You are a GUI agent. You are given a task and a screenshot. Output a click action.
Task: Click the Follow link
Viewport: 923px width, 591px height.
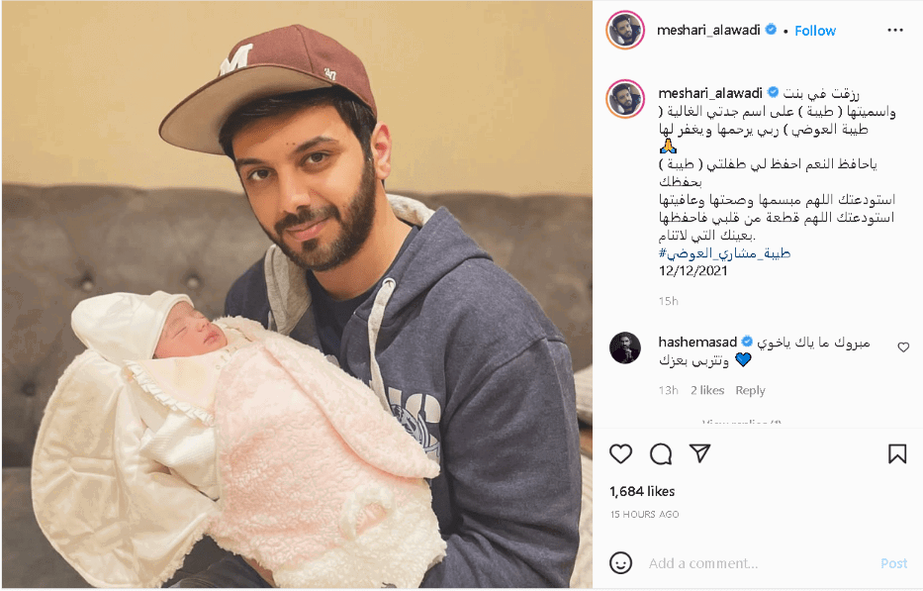point(815,31)
